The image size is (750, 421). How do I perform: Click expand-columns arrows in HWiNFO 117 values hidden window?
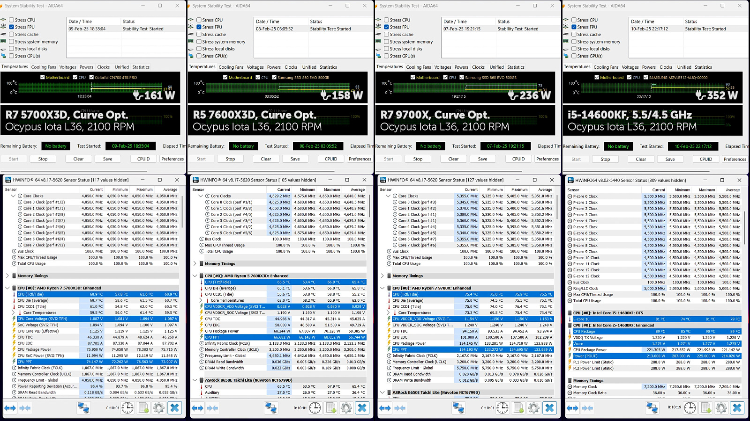pyautogui.click(x=10, y=408)
